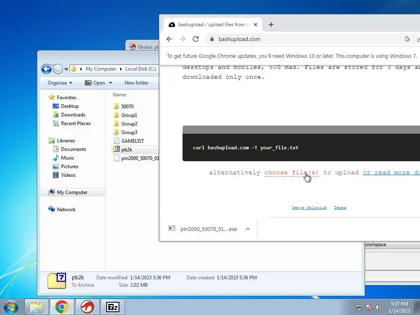Click the Ghidra window title tab behind

click(x=143, y=47)
